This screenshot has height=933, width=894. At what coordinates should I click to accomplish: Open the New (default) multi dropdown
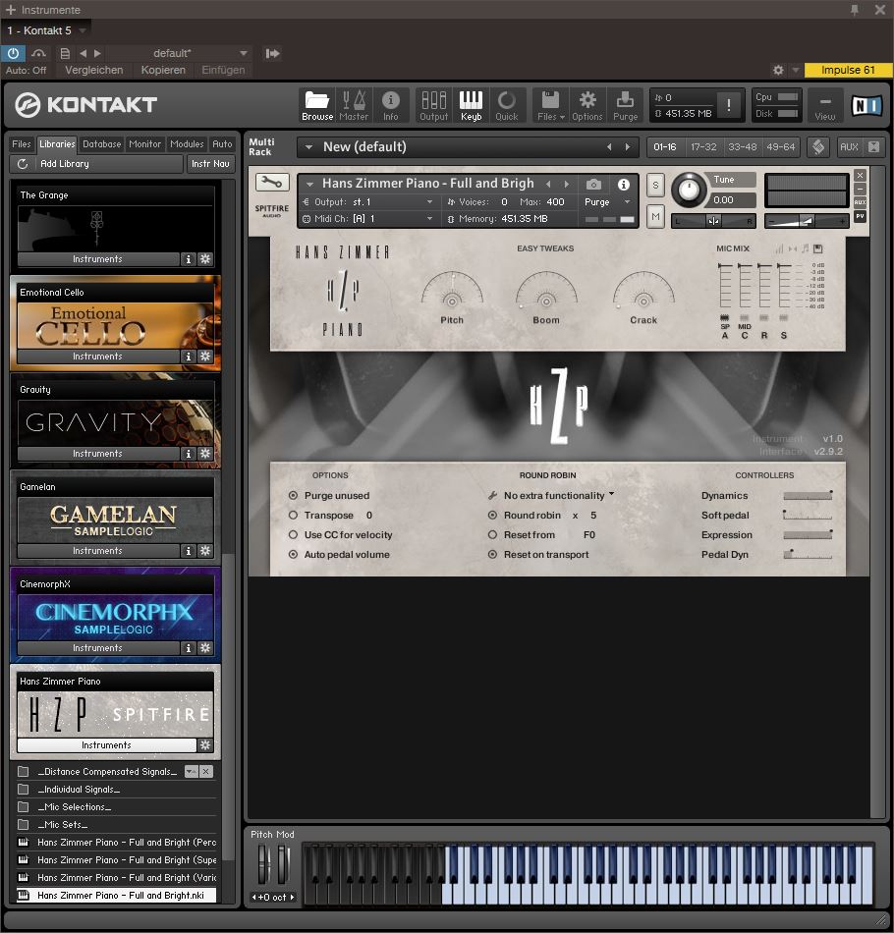[308, 147]
